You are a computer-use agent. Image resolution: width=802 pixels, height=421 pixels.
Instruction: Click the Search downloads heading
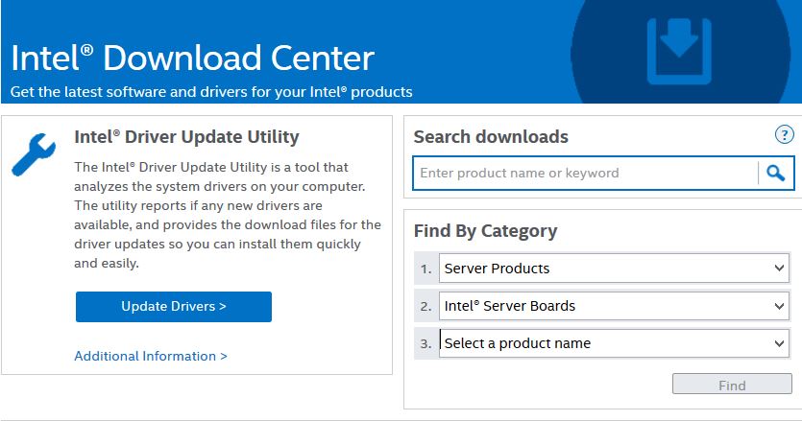tap(491, 137)
